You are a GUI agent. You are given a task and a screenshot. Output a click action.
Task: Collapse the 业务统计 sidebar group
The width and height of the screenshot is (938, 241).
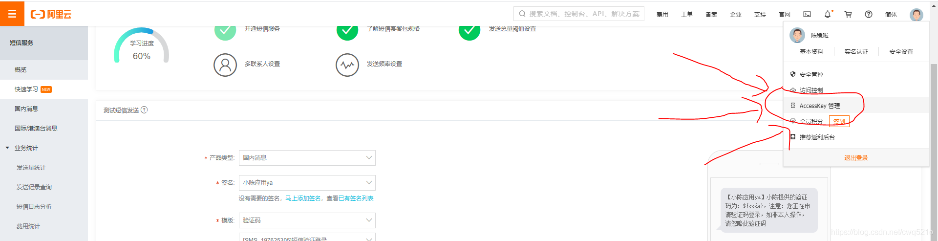(7, 148)
